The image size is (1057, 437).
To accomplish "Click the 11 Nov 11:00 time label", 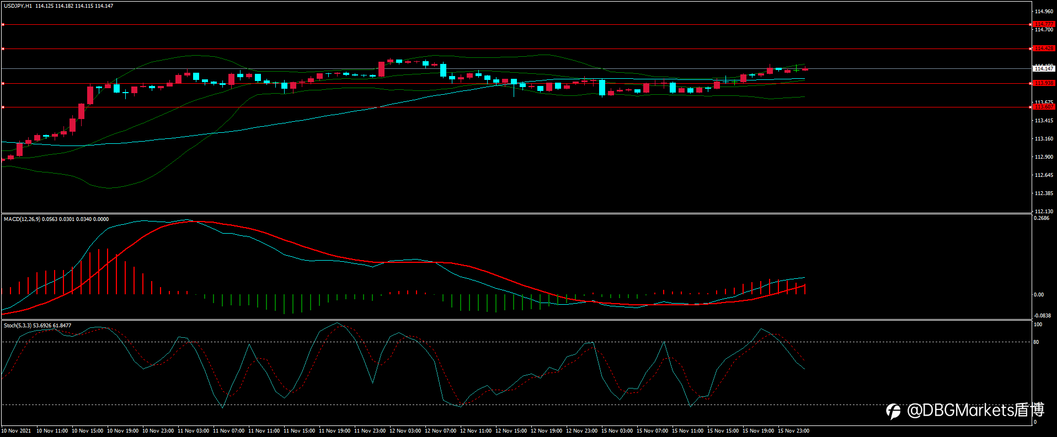I will [x=264, y=431].
